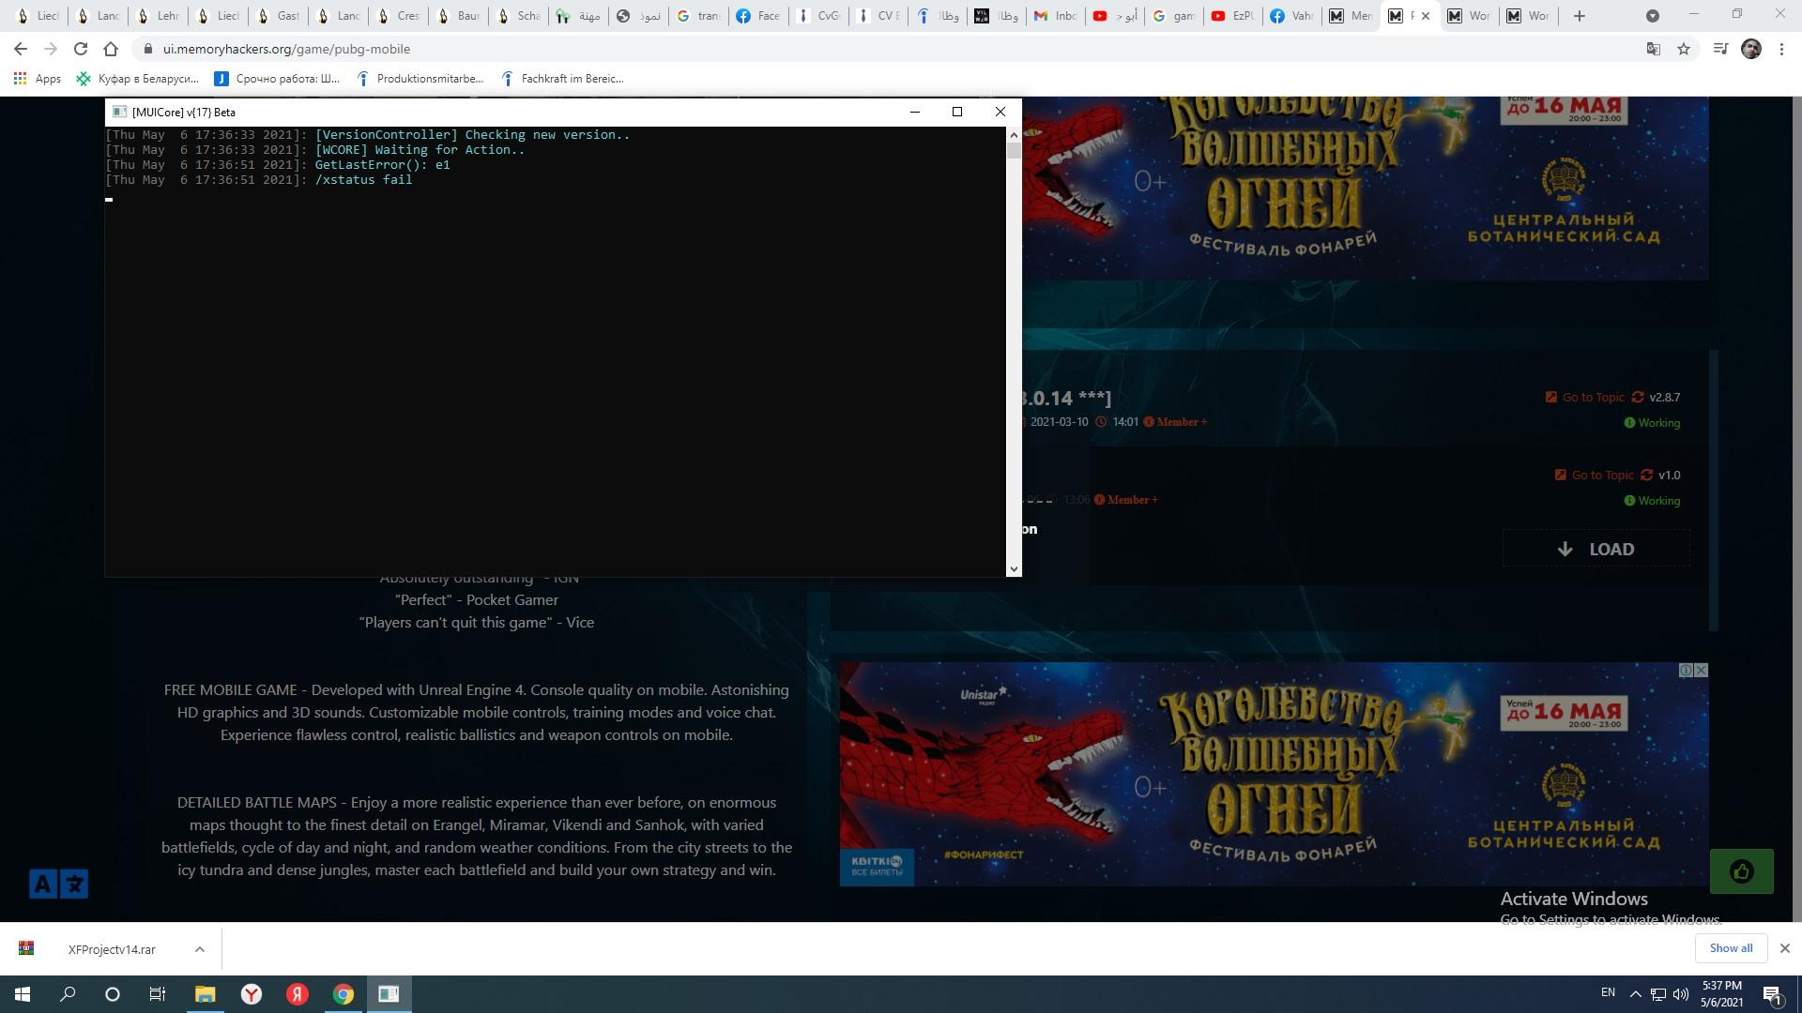Click the console scrollbar thumb
This screenshot has width=1802, height=1013.
point(1014,150)
